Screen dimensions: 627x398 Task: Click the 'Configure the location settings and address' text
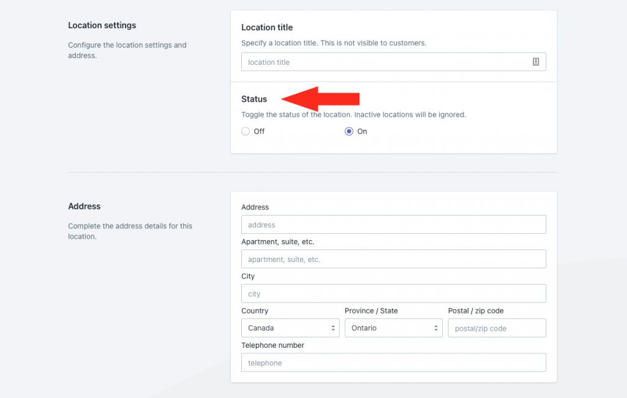127,50
